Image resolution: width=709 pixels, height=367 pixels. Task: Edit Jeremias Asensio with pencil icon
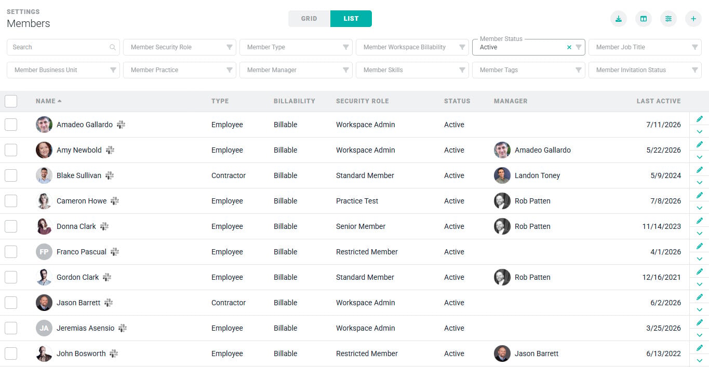(700, 322)
